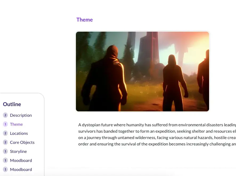
Task: Open the Description section in the outline
Action: tap(21, 115)
